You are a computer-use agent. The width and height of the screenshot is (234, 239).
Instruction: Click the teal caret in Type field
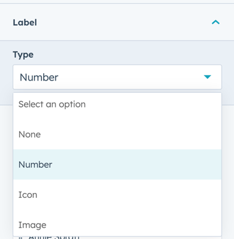click(208, 77)
